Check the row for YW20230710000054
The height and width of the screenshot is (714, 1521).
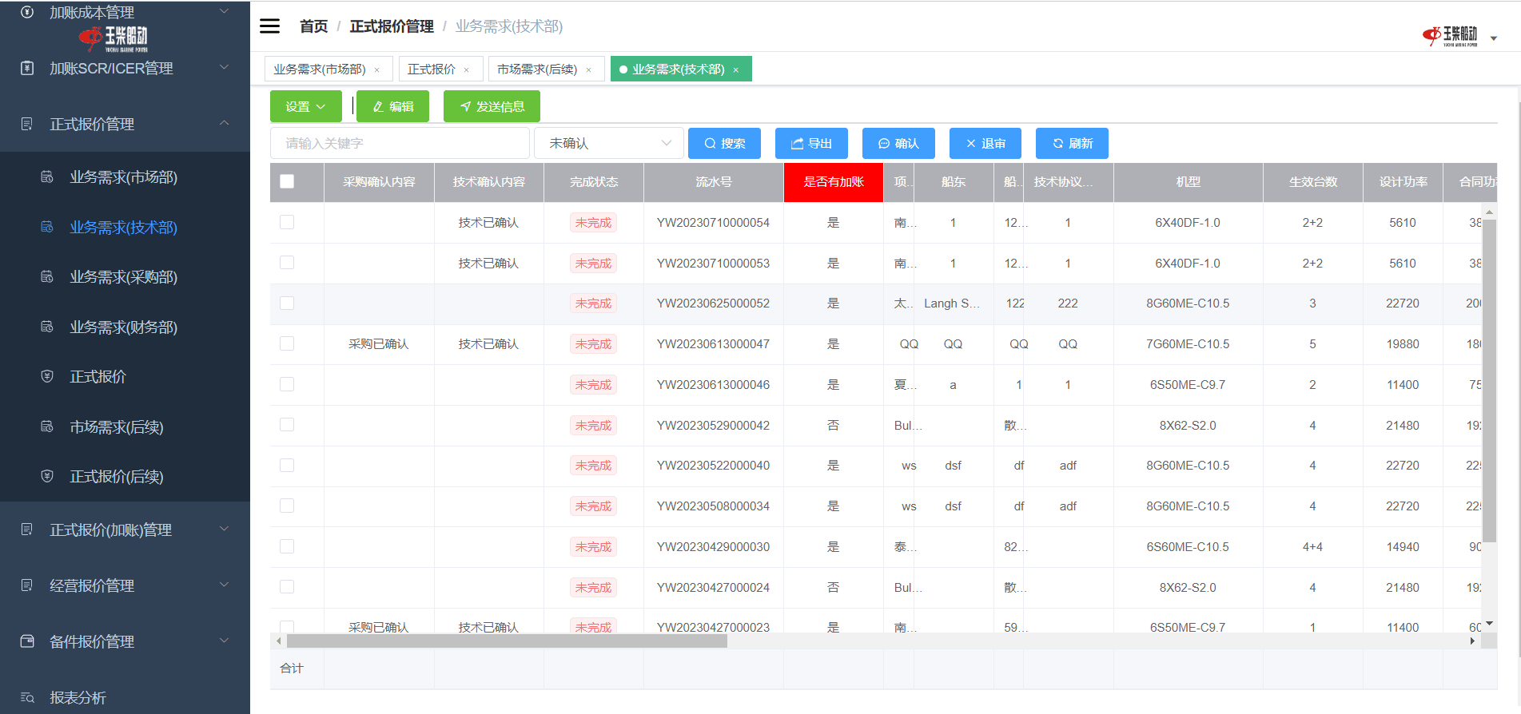(x=287, y=222)
